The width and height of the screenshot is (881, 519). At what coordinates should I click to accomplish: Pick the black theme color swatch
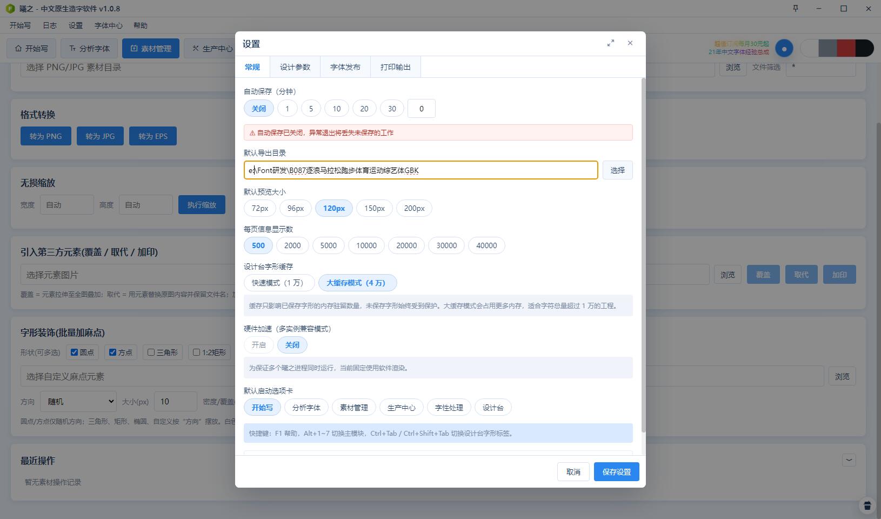point(865,48)
